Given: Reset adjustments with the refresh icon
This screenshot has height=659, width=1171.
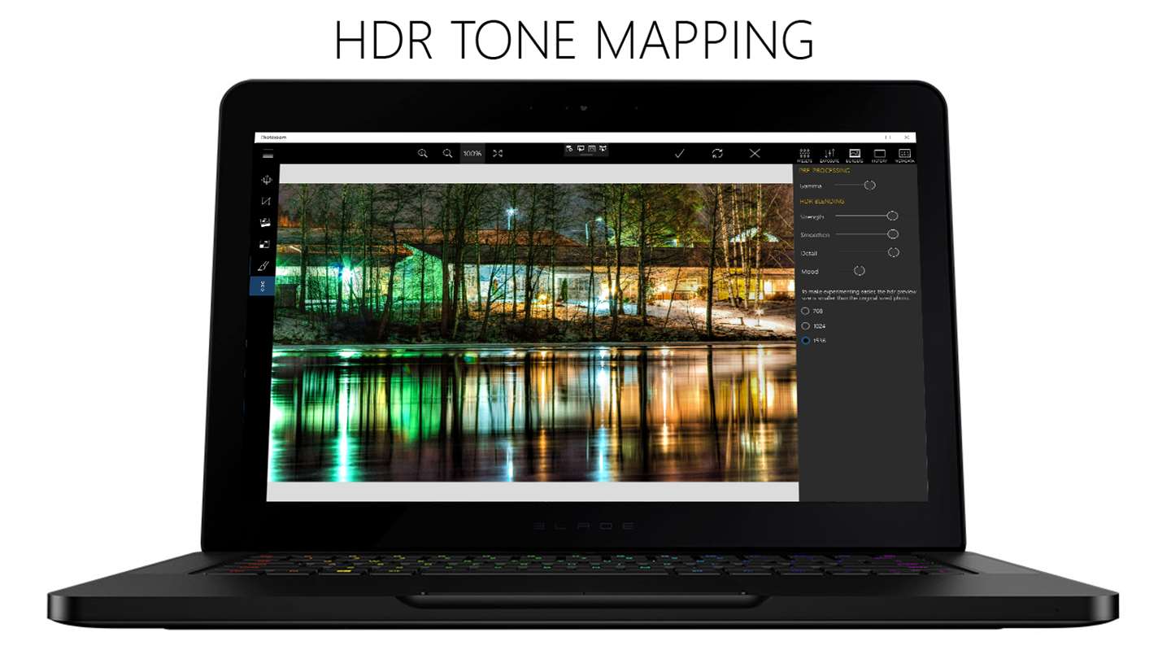Looking at the screenshot, I should pos(717,153).
